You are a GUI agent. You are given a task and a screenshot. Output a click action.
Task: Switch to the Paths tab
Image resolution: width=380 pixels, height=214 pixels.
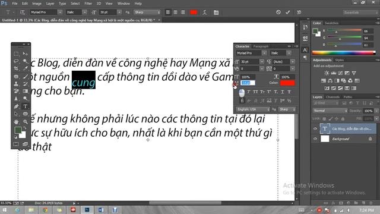(x=347, y=97)
